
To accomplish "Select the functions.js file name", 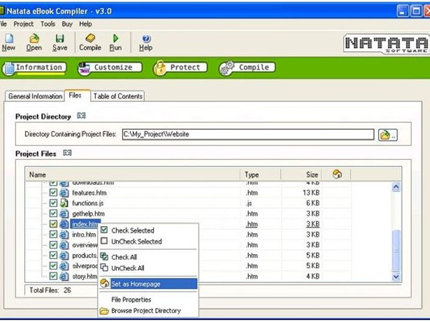I will [88, 203].
